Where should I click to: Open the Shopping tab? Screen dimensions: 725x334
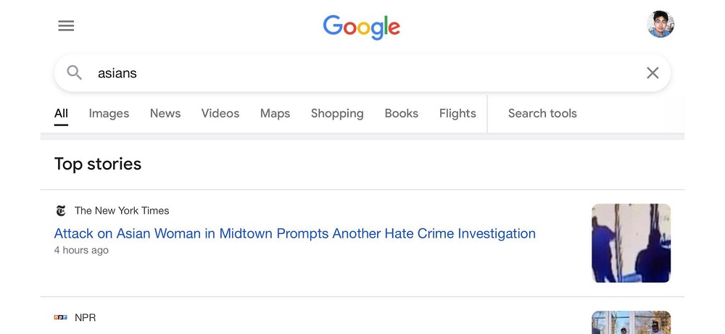[x=337, y=114]
